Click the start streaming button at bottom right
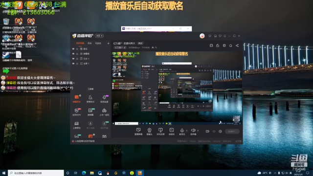Image resolution: width=313 pixels, height=176 pixels. 232,132
